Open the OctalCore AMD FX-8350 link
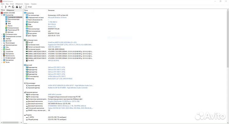Image resolution: width=229 pixels, height=124 pixels. [62, 42]
